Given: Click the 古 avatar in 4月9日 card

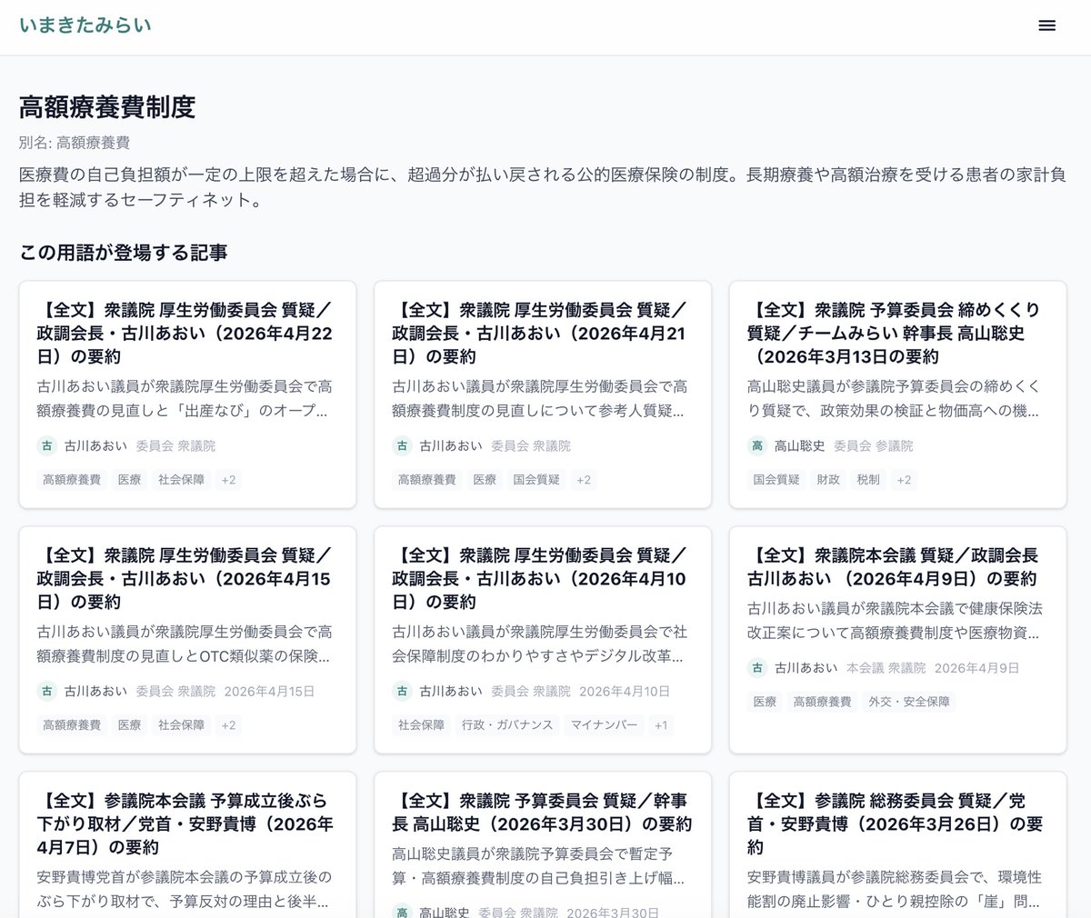Looking at the screenshot, I should (x=757, y=667).
